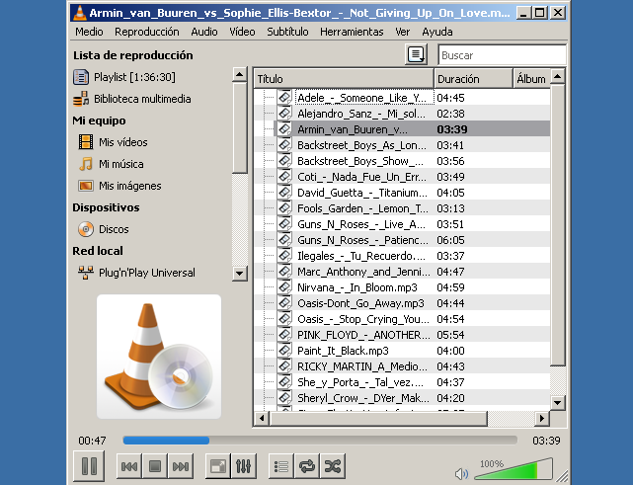Select Sheryl_Crow_-_DYer_Mak... track
Screen dimensions: 633x485
402,398
